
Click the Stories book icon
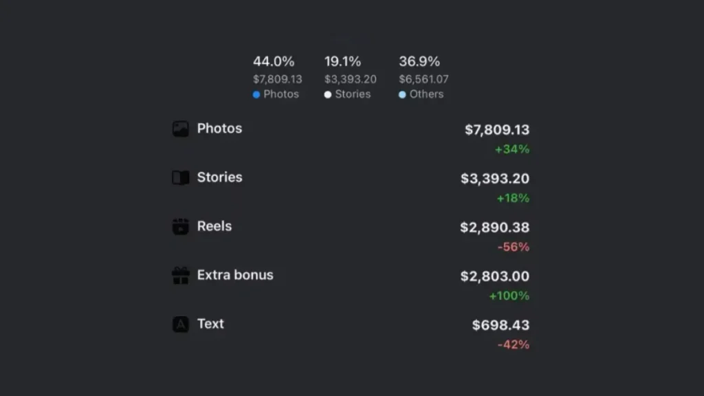(180, 178)
